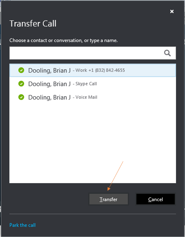Image resolution: width=185 pixels, height=237 pixels.
Task: Click the Skype Call label text
Action: [x=86, y=84]
